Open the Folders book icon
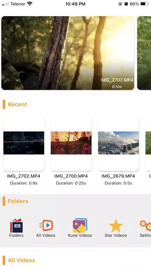 [16, 225]
